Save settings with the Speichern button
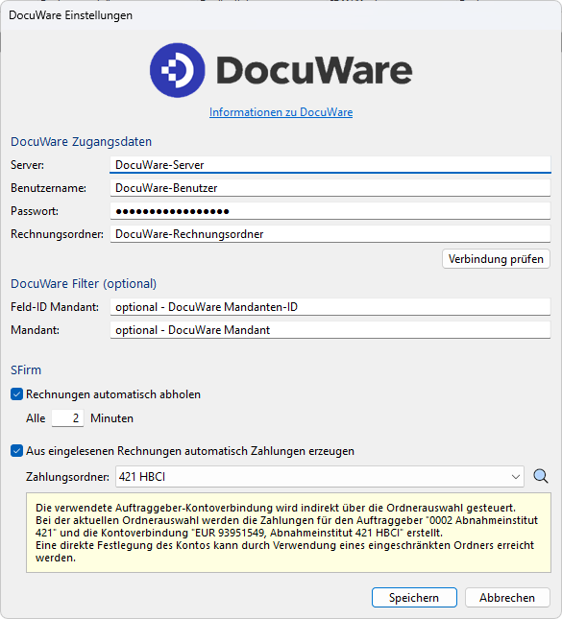Viewport: 562px width, 619px height. click(414, 597)
